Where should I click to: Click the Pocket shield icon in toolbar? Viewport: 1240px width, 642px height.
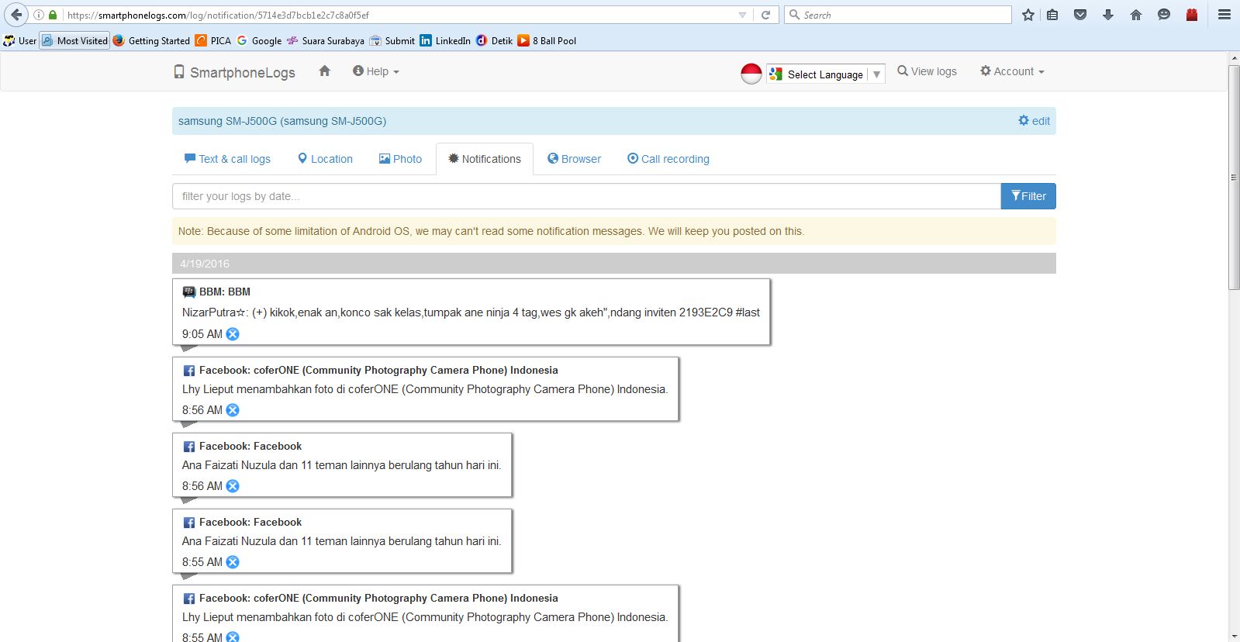[x=1080, y=15]
